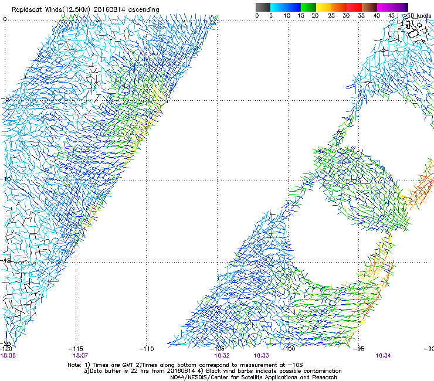Click the '15' label under the color legend
This screenshot has width=434, height=381.
coord(301,16)
